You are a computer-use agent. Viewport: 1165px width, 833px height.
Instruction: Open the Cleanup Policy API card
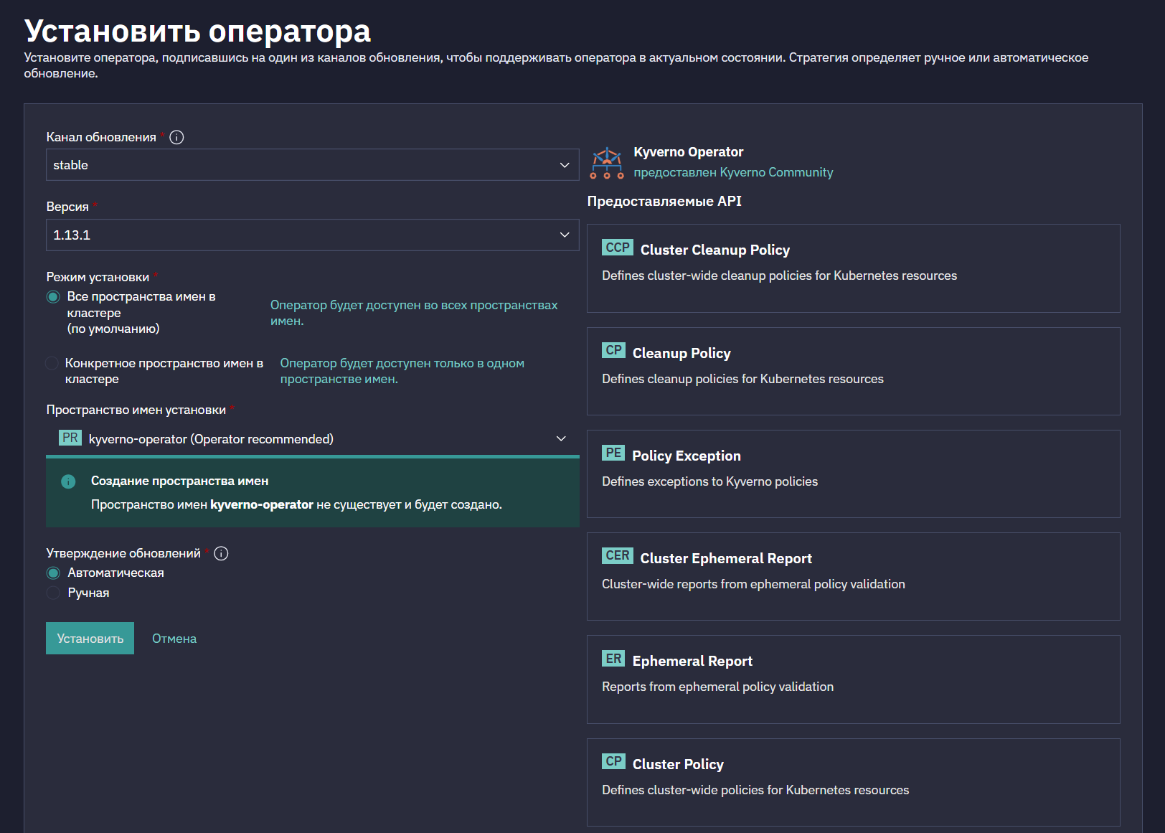coord(854,371)
